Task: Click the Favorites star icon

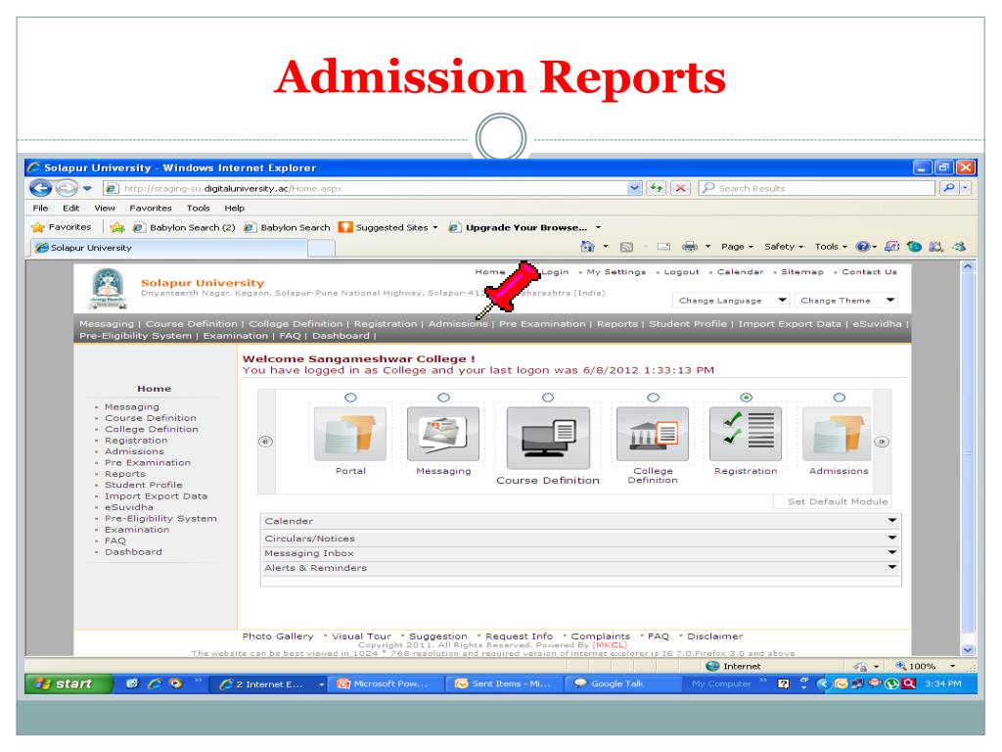Action: 38,227
